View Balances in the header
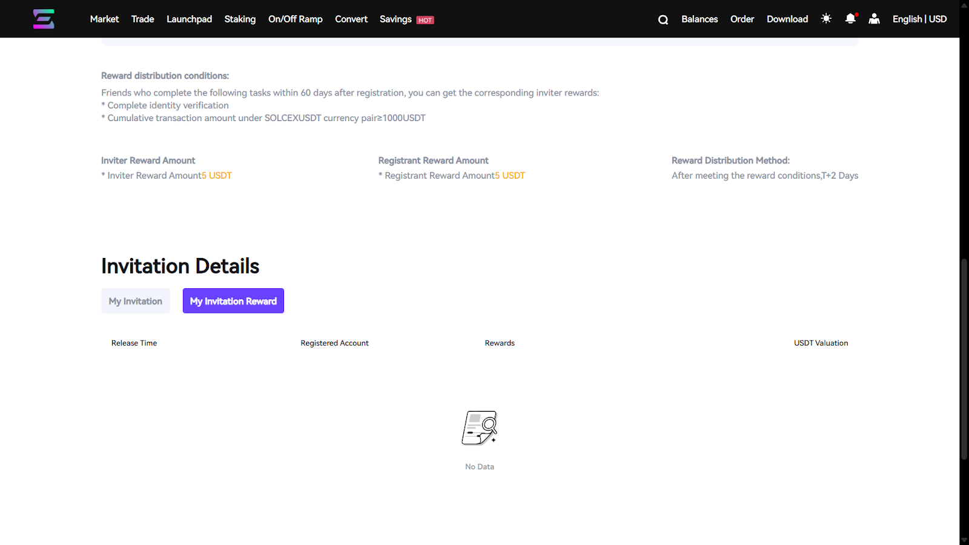The width and height of the screenshot is (969, 545). point(699,19)
